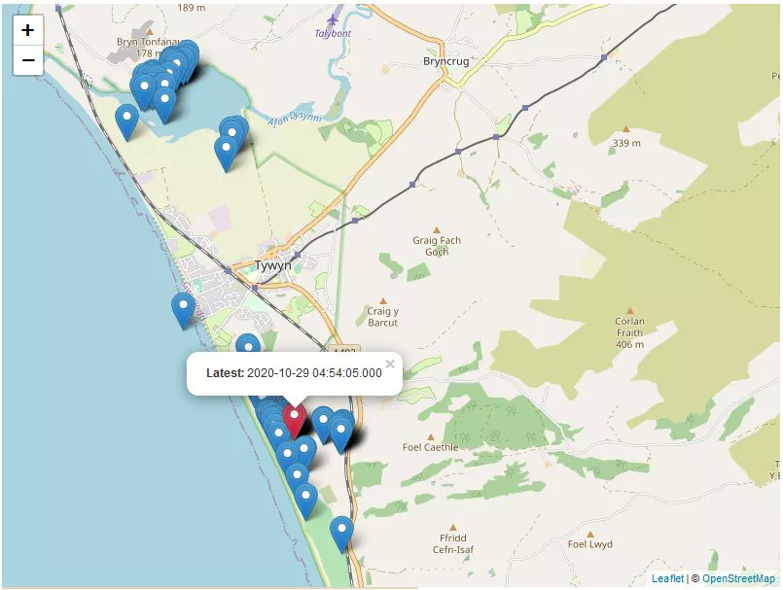Open the OpenStreetMap attribution link
Image resolution: width=783 pixels, height=590 pixels.
click(x=738, y=578)
